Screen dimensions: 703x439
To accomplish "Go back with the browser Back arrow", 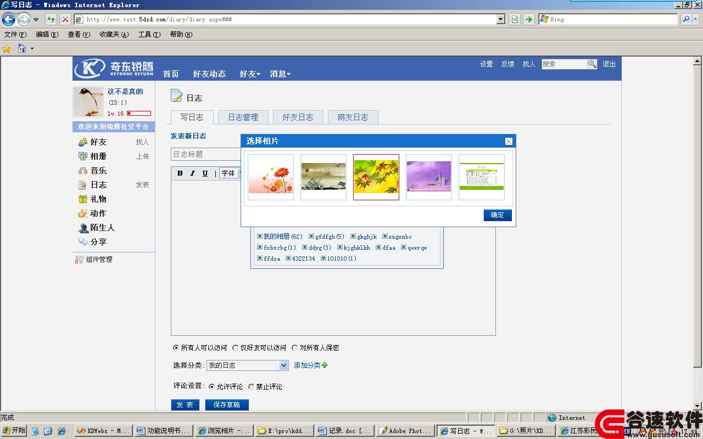I will point(8,19).
